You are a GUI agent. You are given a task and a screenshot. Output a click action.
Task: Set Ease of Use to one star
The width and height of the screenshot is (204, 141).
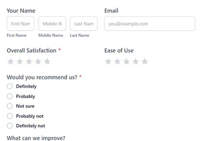coord(108,61)
